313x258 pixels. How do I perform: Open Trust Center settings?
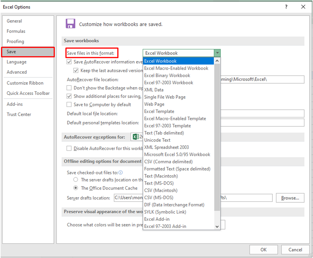19,114
